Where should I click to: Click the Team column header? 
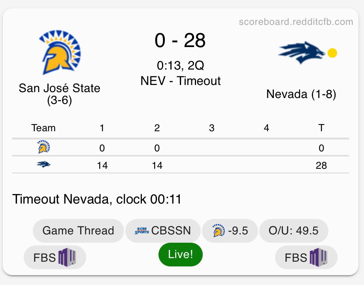(x=43, y=128)
